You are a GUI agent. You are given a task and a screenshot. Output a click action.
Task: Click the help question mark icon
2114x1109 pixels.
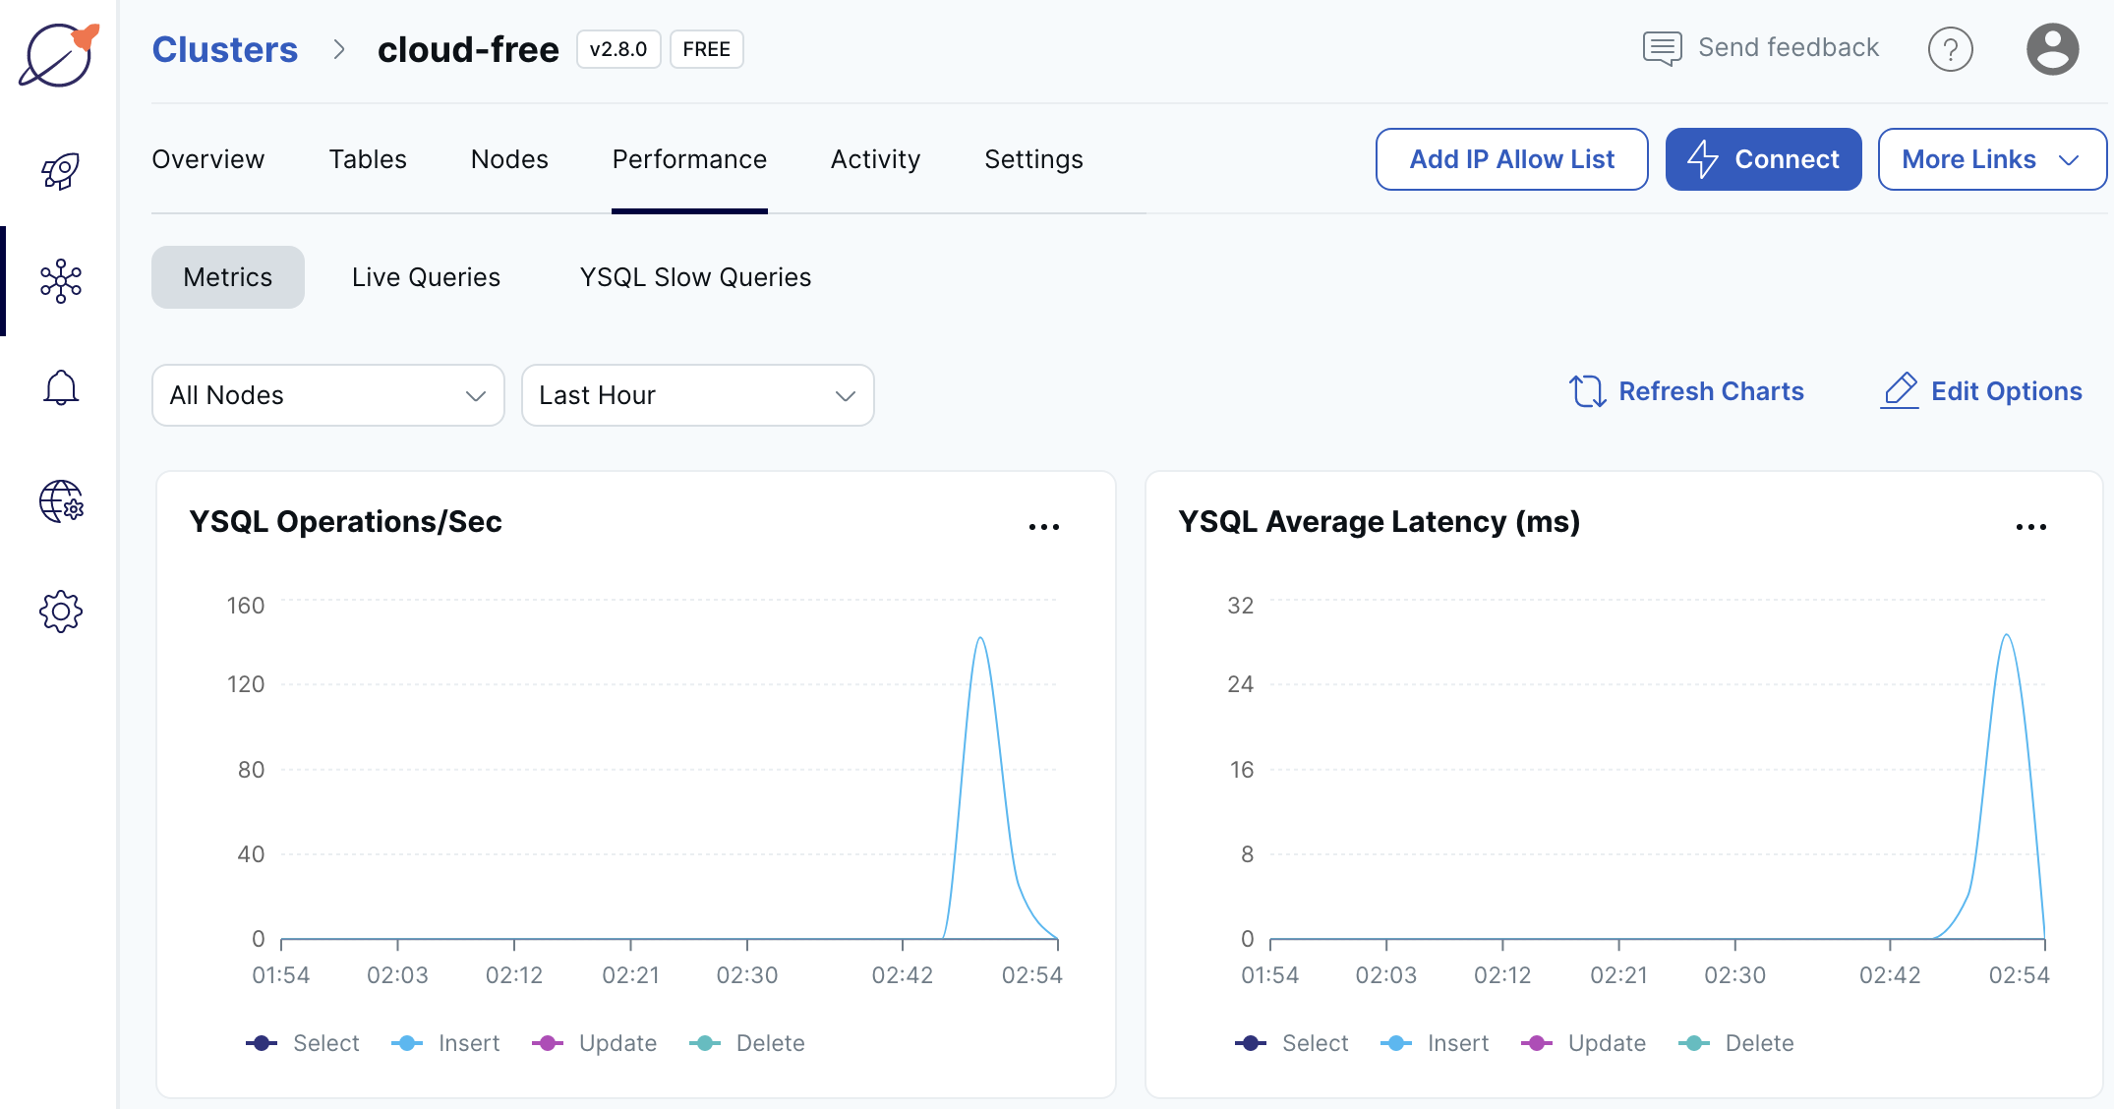[x=1951, y=48]
